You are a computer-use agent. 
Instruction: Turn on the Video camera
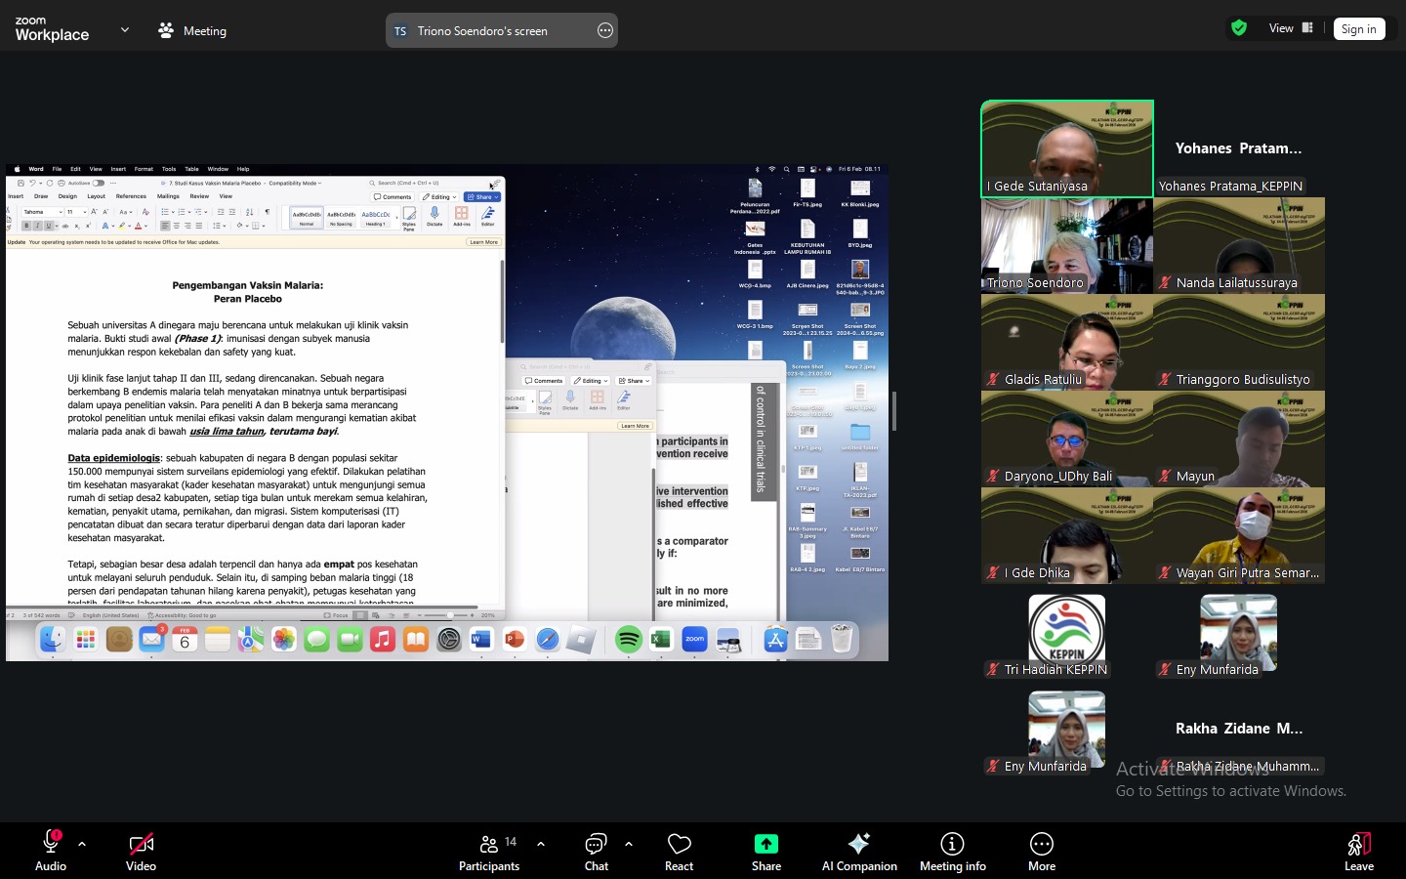[x=141, y=844]
